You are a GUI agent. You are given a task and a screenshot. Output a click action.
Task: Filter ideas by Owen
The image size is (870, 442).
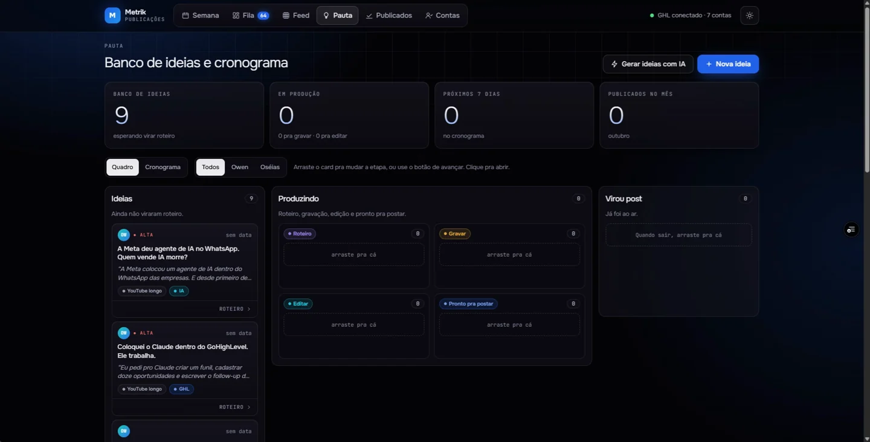point(240,167)
